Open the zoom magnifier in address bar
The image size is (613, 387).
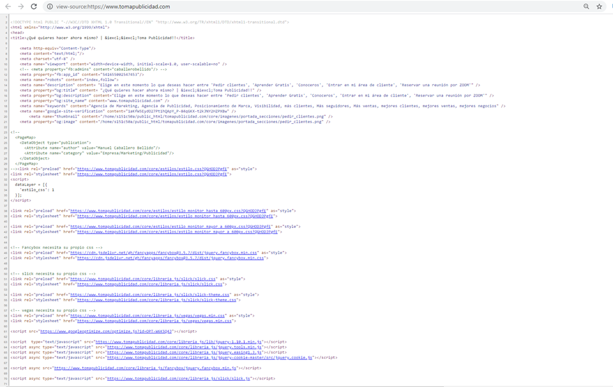coord(586,6)
